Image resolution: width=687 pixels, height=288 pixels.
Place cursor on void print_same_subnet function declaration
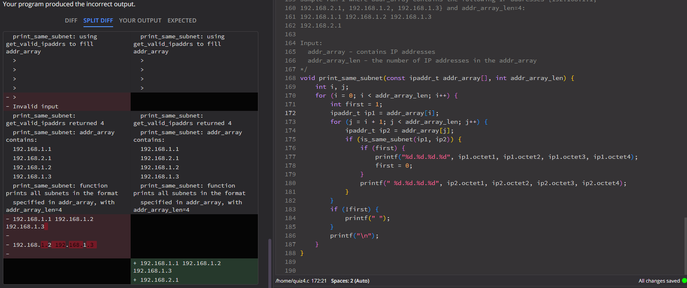pos(437,78)
